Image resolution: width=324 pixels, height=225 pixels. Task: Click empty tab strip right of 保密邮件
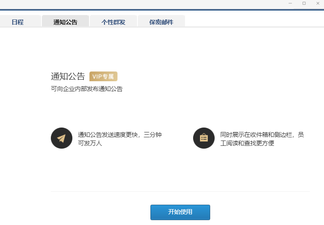252,21
